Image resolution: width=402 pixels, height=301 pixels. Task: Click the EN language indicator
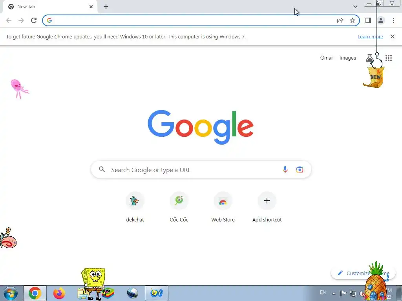click(x=323, y=292)
